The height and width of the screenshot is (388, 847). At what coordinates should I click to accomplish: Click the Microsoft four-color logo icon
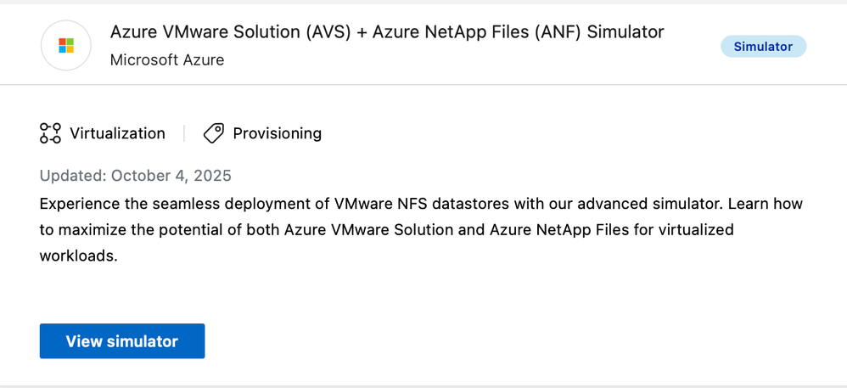[x=66, y=46]
